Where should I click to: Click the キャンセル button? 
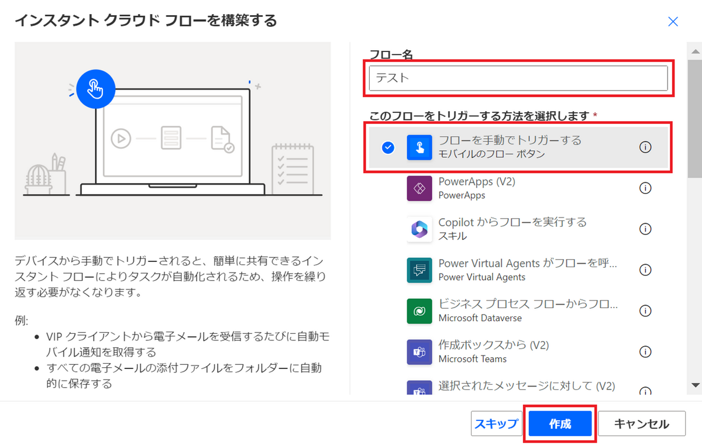(x=642, y=424)
